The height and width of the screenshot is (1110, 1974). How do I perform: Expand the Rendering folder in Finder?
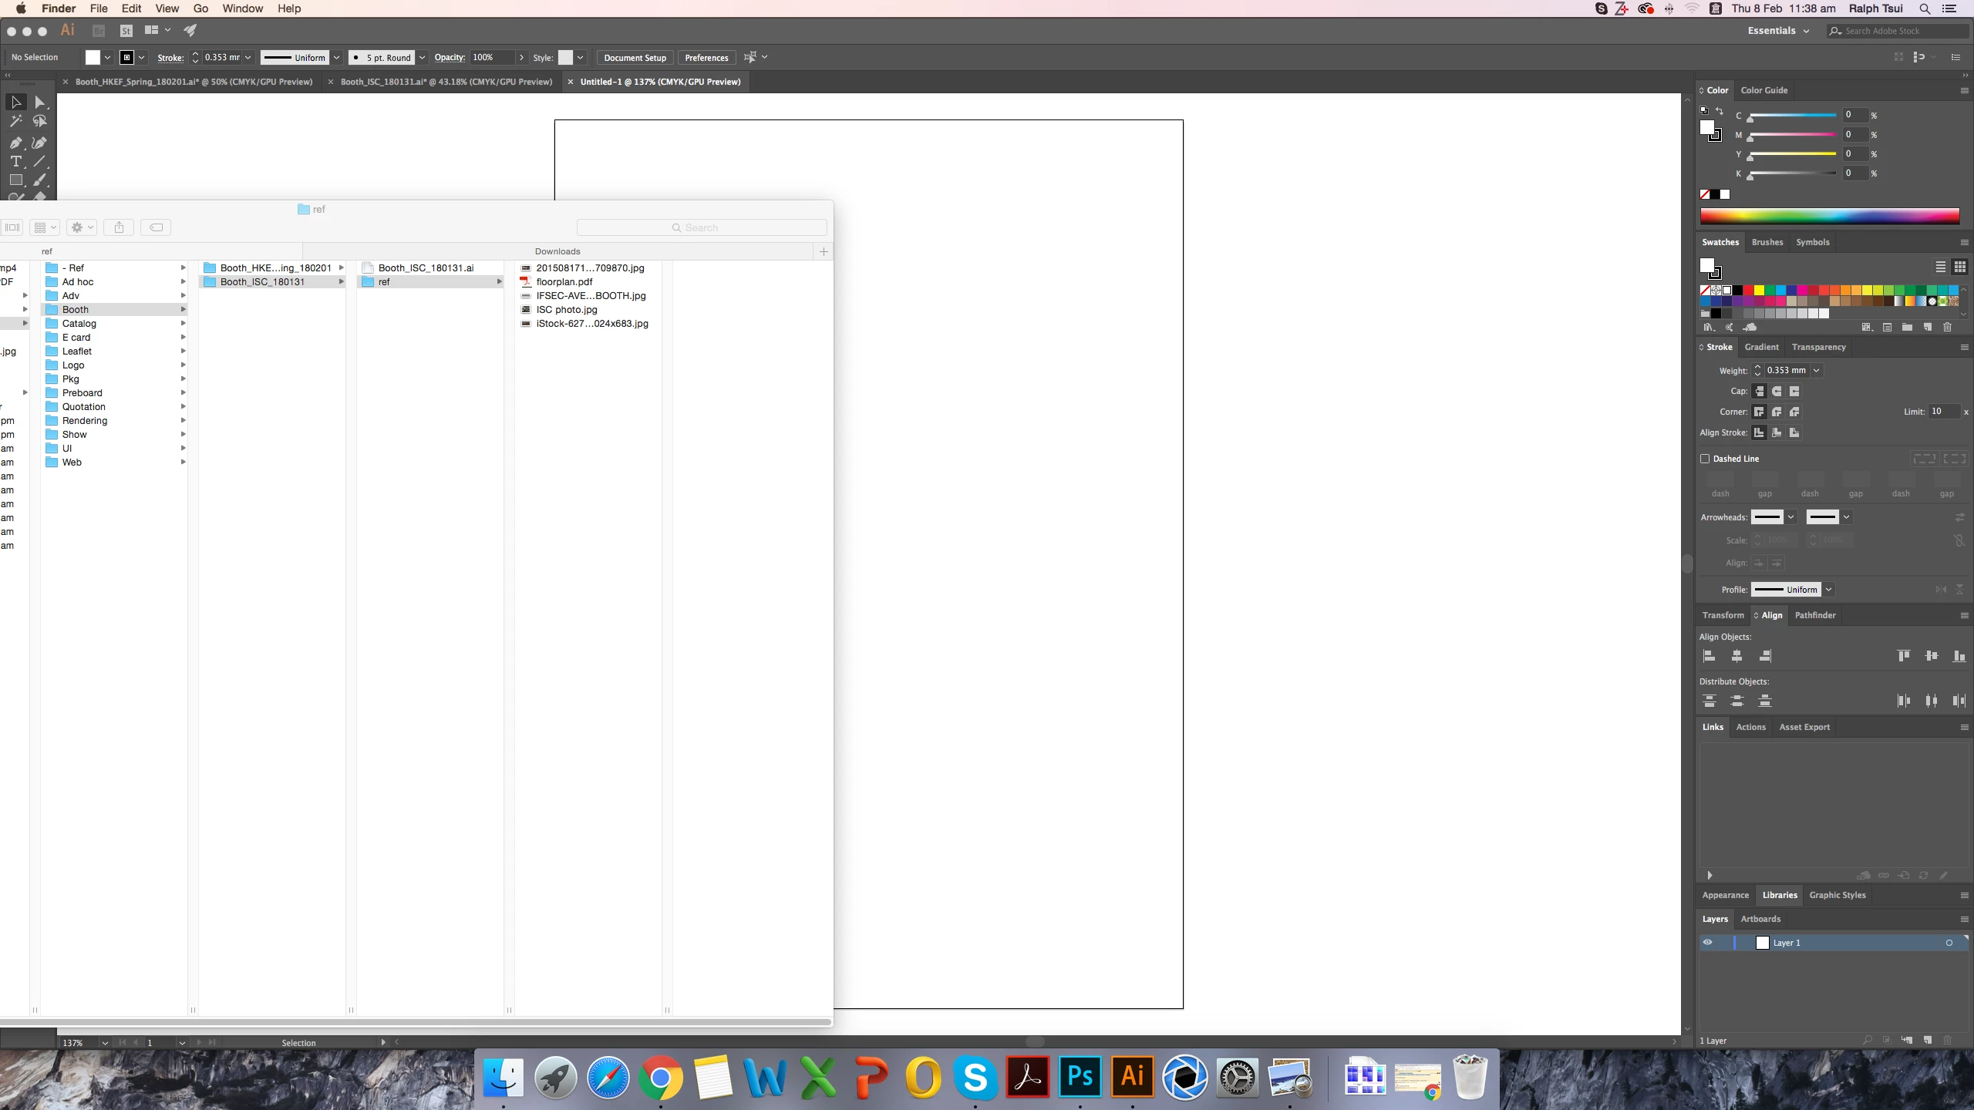[x=183, y=421]
